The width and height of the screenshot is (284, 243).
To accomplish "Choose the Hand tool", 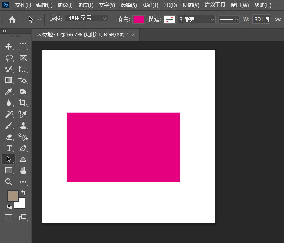I will [x=23, y=171].
